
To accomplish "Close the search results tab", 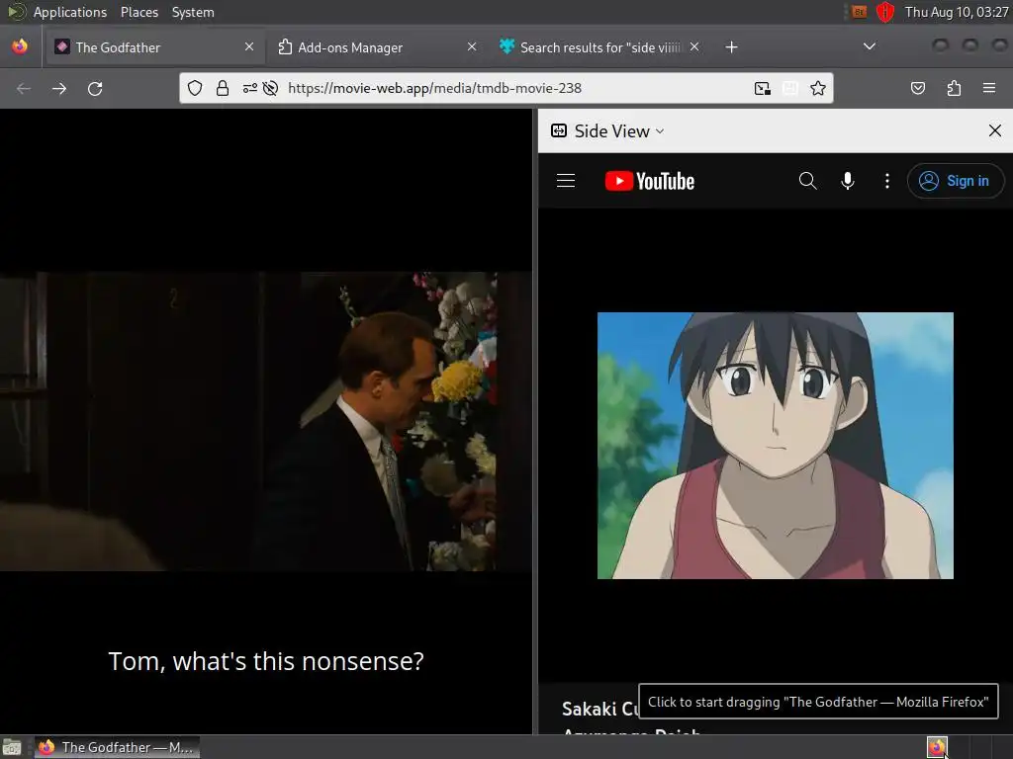I will pyautogui.click(x=693, y=47).
